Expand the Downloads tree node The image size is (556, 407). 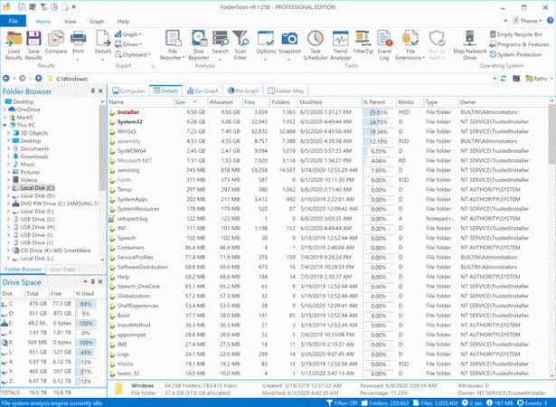pyautogui.click(x=8, y=156)
